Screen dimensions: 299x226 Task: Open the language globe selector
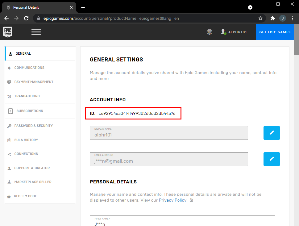pyautogui.click(x=210, y=32)
